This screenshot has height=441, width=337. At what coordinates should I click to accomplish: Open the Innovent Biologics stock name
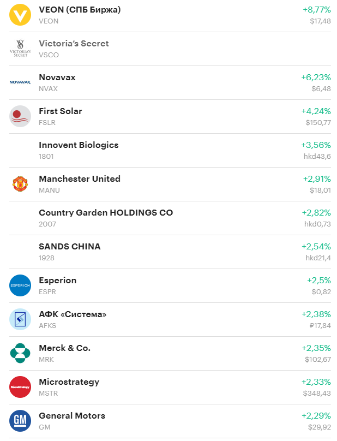tap(79, 145)
